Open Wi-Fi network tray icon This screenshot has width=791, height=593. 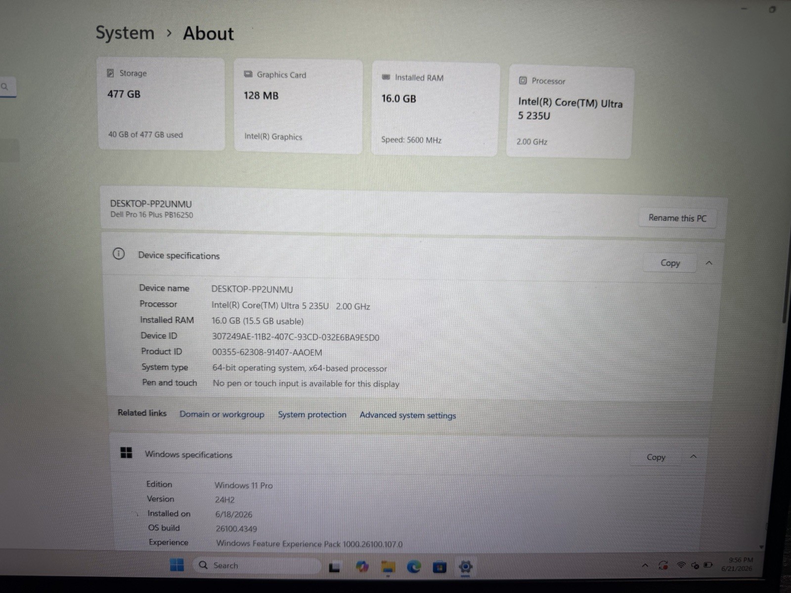pos(681,565)
